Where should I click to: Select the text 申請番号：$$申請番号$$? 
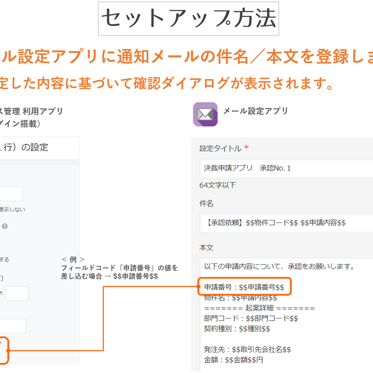244,287
